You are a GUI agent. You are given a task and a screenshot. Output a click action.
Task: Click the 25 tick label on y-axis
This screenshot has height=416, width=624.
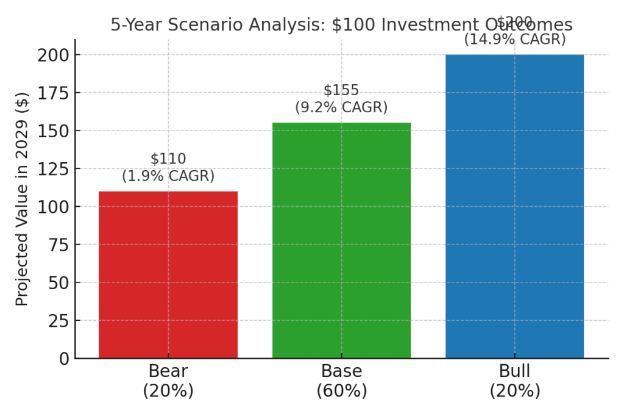[59, 321]
